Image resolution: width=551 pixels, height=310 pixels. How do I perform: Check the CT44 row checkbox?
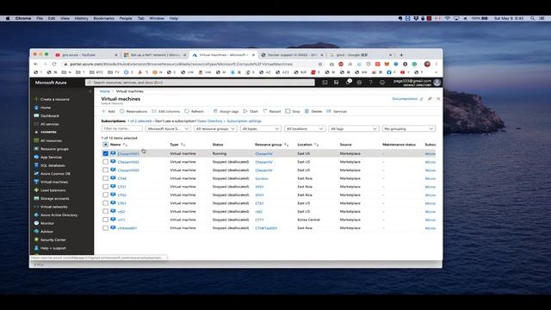coord(105,178)
